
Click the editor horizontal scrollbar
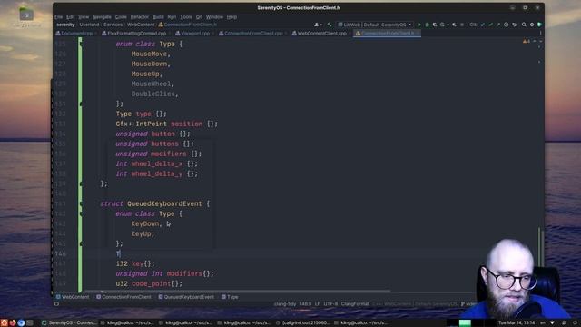[237, 292]
